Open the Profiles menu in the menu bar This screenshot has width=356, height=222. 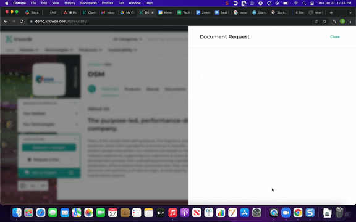pyautogui.click(x=108, y=3)
